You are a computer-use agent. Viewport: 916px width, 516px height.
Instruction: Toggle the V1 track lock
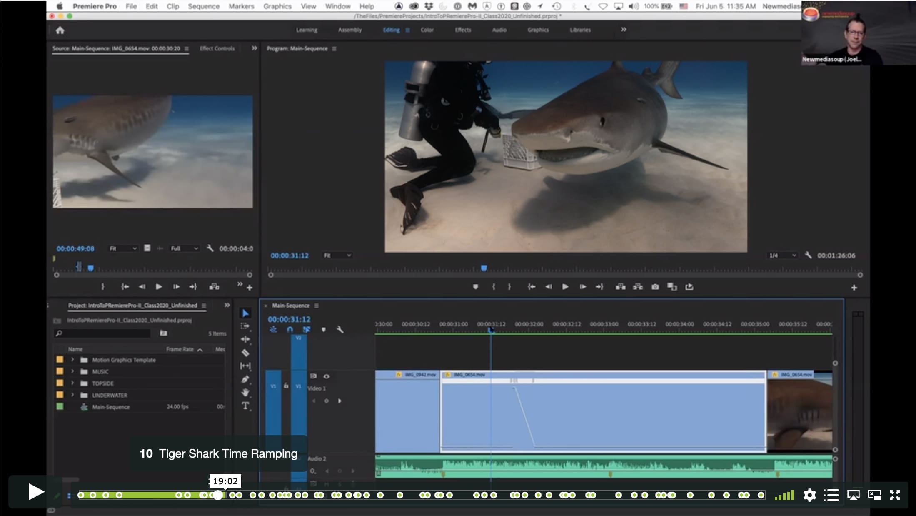point(286,386)
